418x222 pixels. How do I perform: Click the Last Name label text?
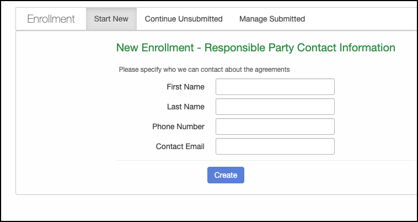(x=185, y=107)
